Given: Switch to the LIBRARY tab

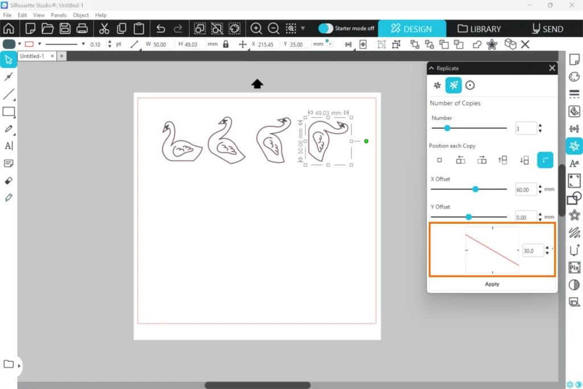Looking at the screenshot, I should coord(479,28).
